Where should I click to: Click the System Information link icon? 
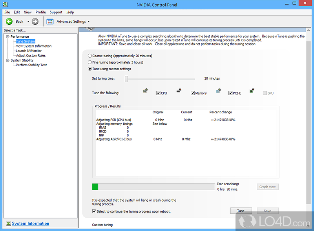point(8,224)
